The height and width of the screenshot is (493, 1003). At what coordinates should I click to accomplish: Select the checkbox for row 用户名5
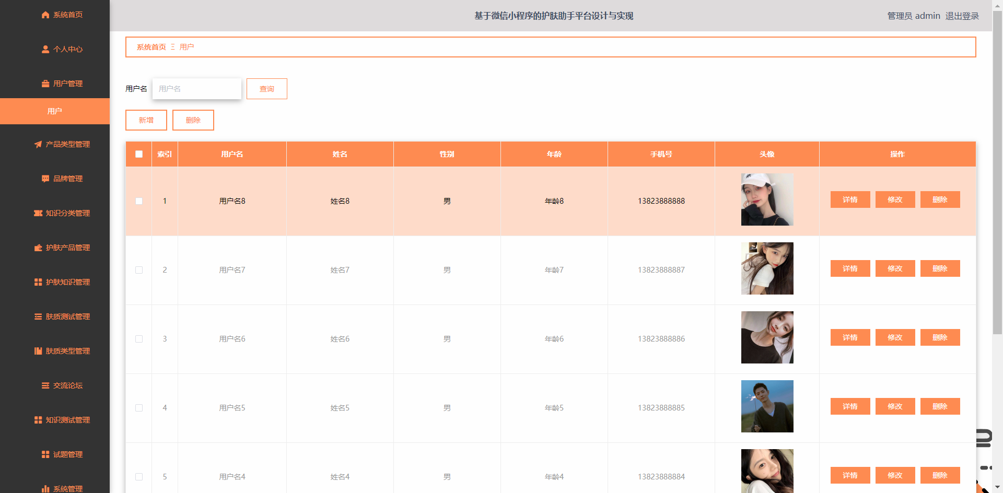pos(139,408)
